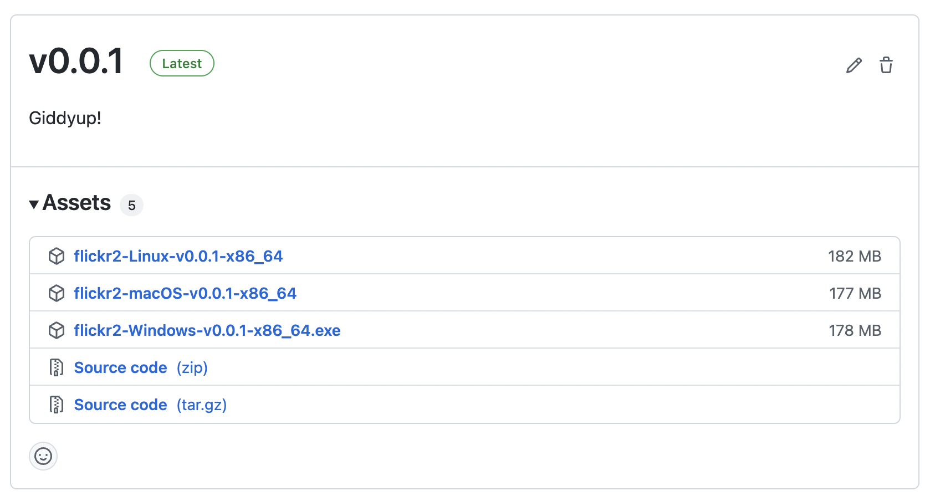Click the smiley add reaction icon
930x501 pixels.
[x=43, y=456]
